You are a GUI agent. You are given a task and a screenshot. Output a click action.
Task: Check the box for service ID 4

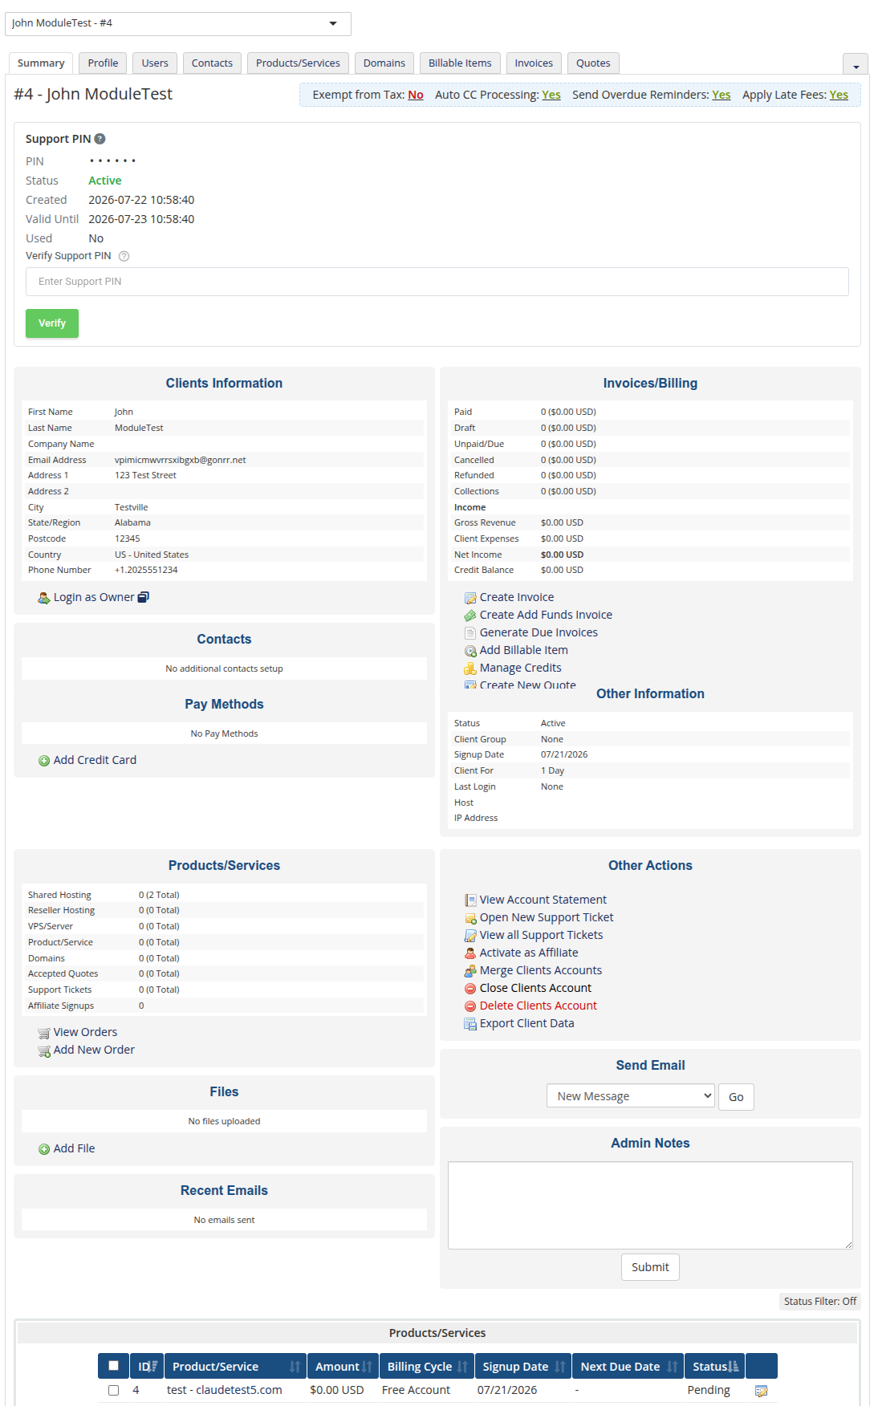[113, 1391]
